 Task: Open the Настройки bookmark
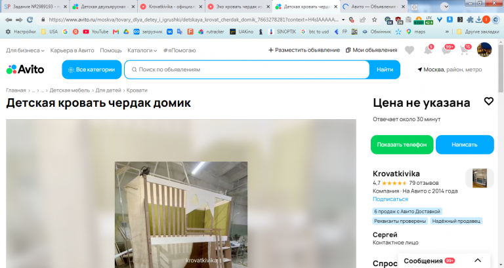pyautogui.click(x=21, y=31)
